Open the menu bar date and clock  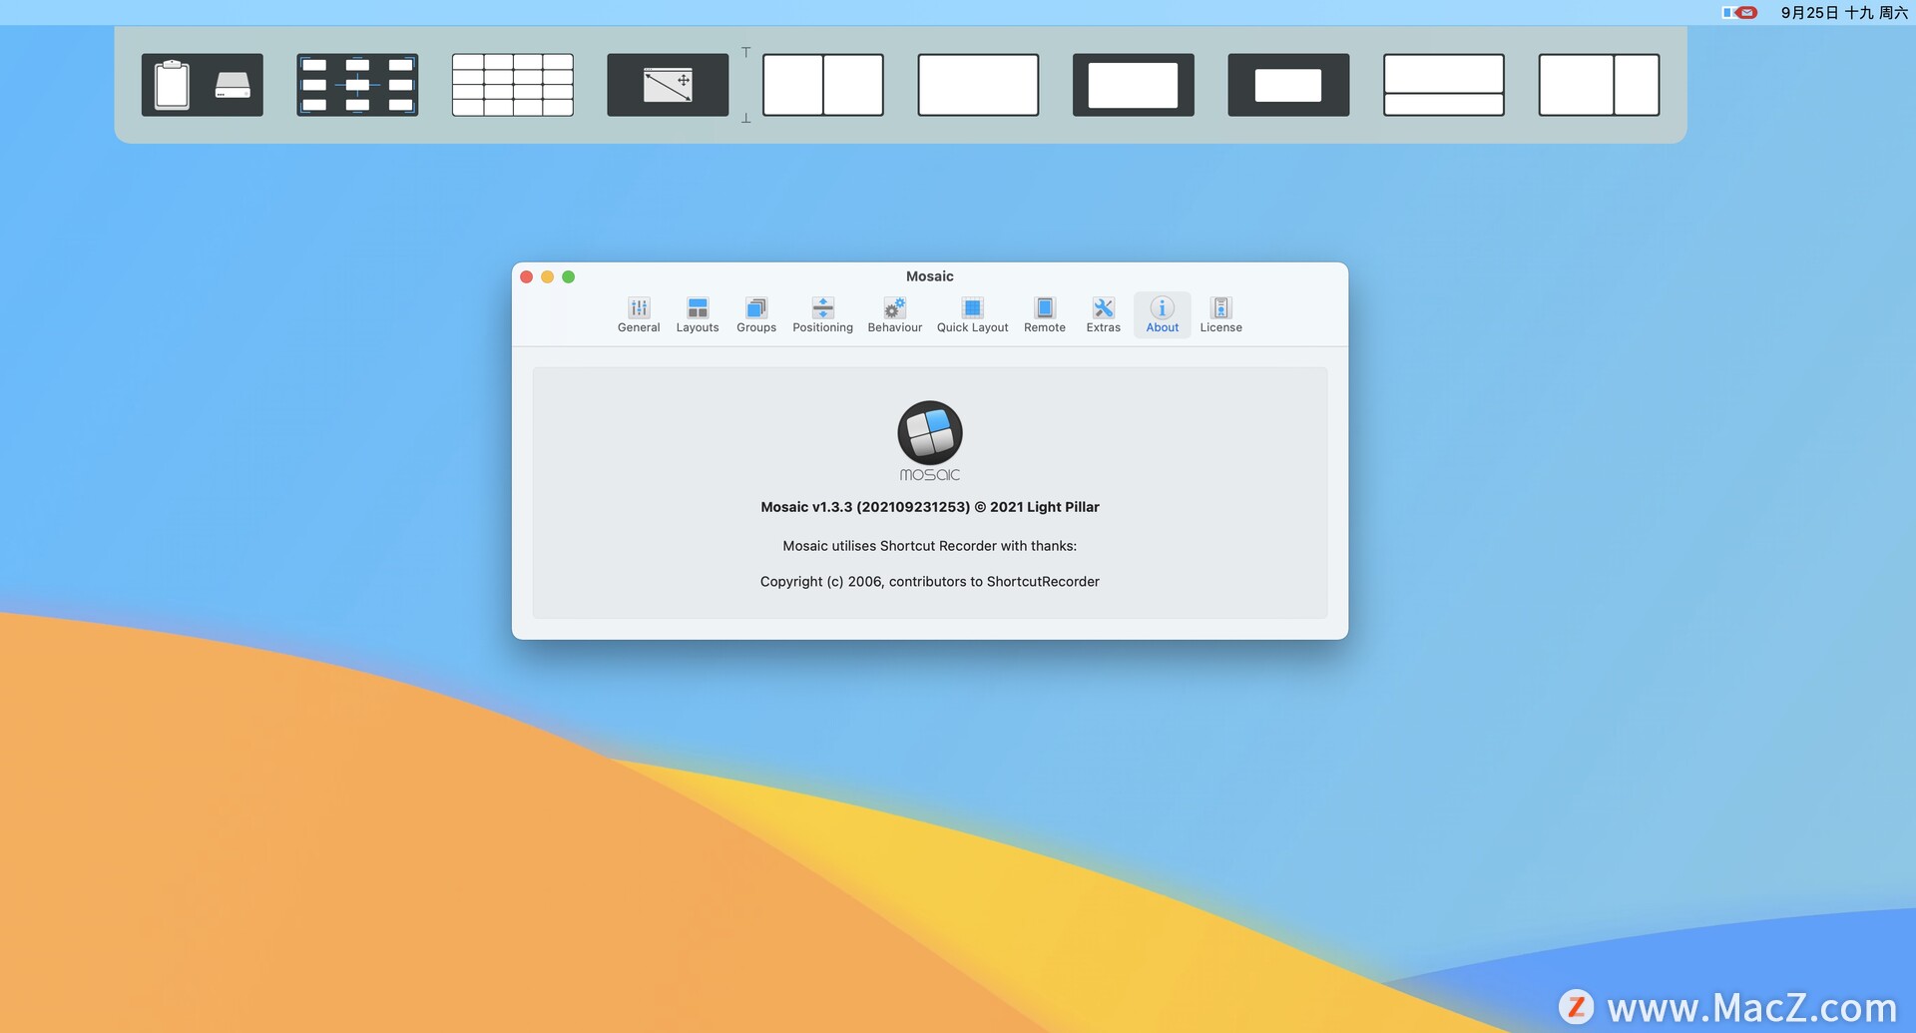pyautogui.click(x=1844, y=13)
